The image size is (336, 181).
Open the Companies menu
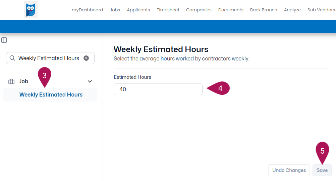click(199, 10)
